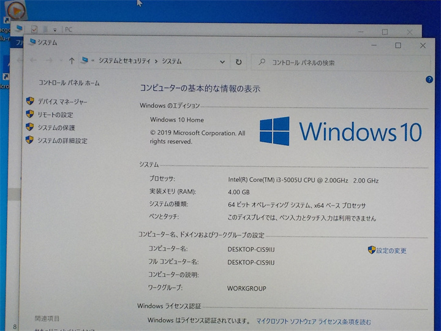The width and height of the screenshot is (441, 331).
Task: Select the 64 ビット system type text
Action: [x=296, y=205]
